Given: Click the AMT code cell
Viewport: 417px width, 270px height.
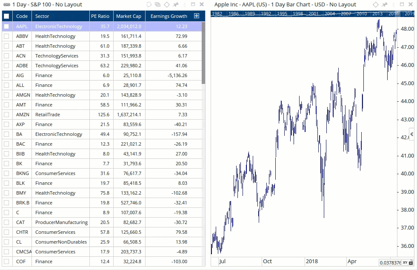Looking at the screenshot, I should (22, 105).
